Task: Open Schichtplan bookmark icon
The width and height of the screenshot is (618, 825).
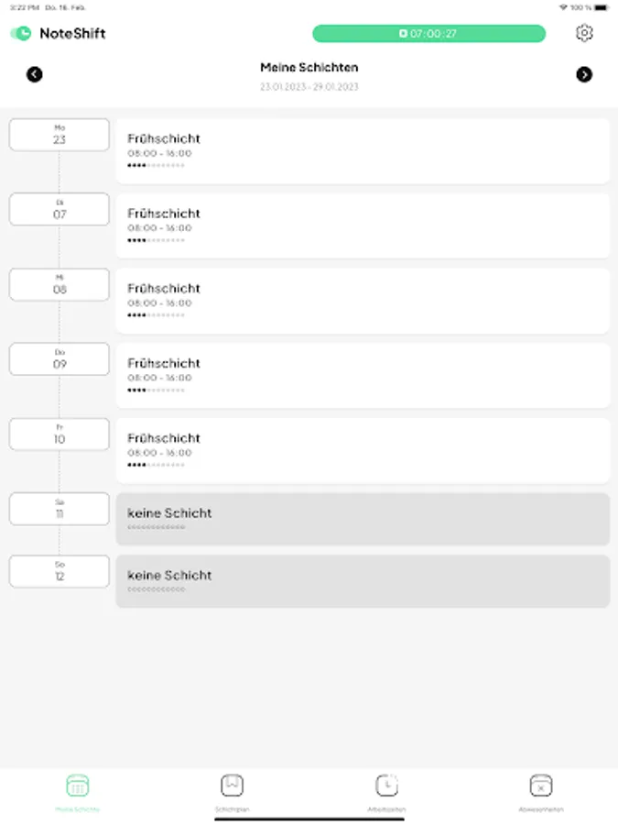Action: [x=233, y=786]
